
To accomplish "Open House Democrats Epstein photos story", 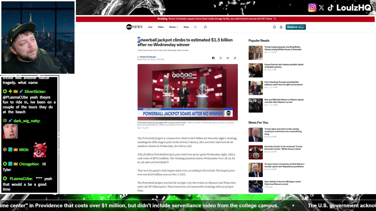I will (284, 66).
